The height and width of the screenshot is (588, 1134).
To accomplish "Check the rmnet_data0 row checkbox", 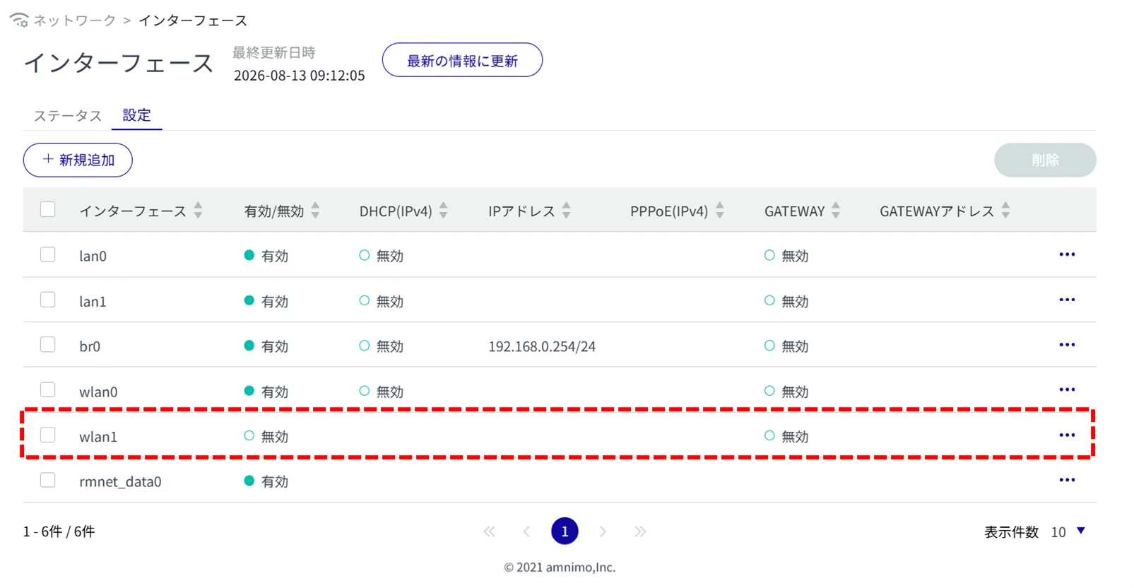I will click(x=47, y=480).
